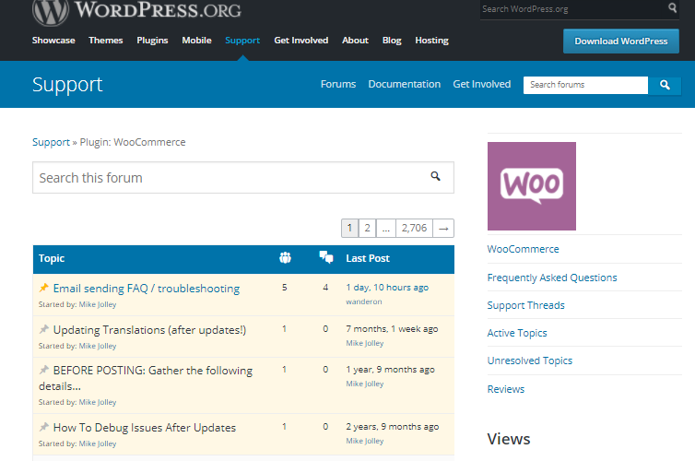
Task: Open Get Involved in the Support bar
Action: pyautogui.click(x=482, y=84)
